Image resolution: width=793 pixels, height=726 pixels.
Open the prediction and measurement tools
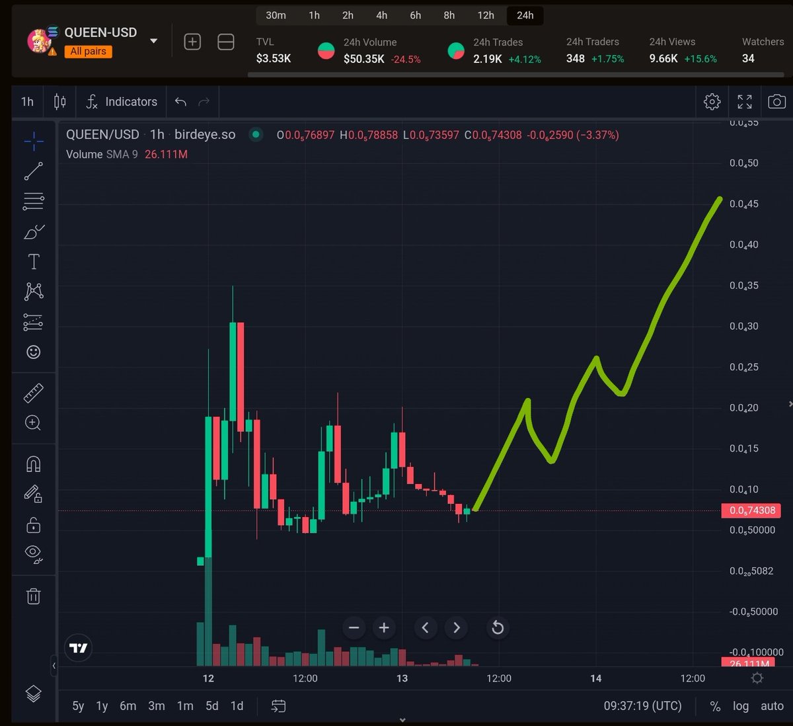pyautogui.click(x=34, y=322)
